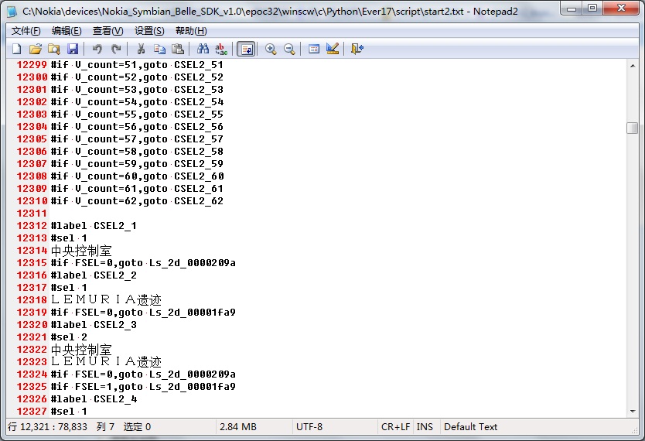Click the exit door toolbar icon
Image resolution: width=645 pixels, height=441 pixels.
[x=357, y=49]
